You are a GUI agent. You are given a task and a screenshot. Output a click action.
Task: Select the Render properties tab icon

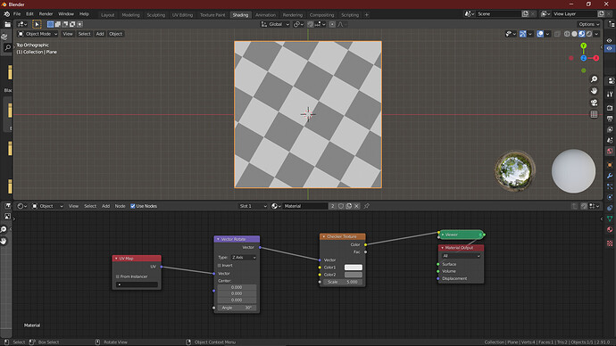click(610, 108)
